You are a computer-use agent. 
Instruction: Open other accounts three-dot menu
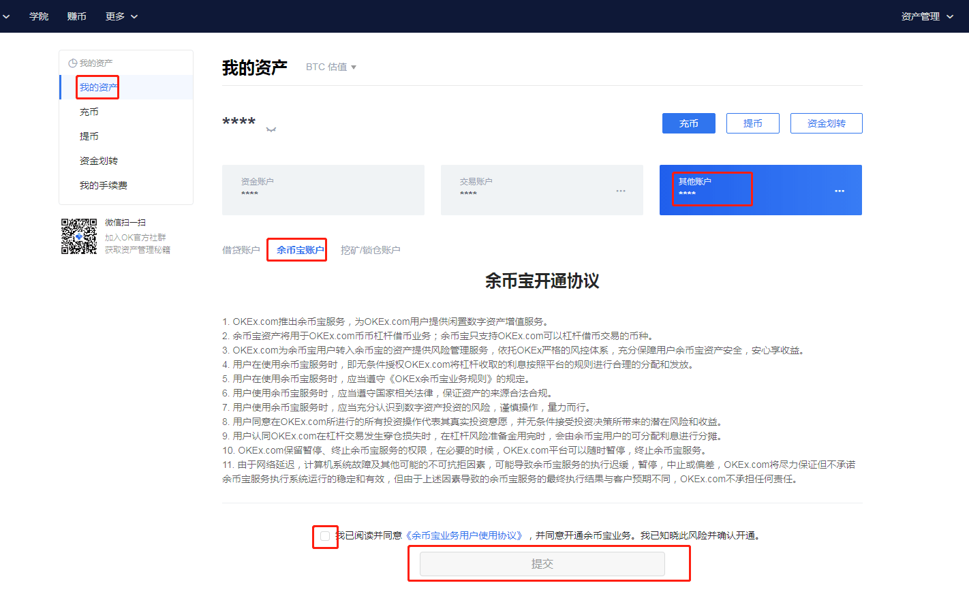coord(840,191)
